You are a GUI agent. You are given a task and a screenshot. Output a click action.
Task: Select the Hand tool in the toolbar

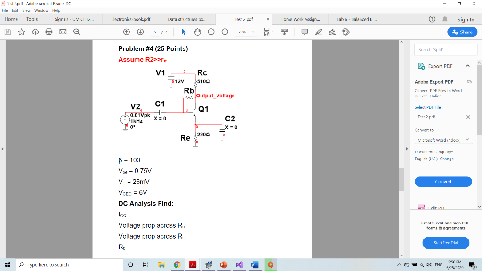tap(197, 32)
